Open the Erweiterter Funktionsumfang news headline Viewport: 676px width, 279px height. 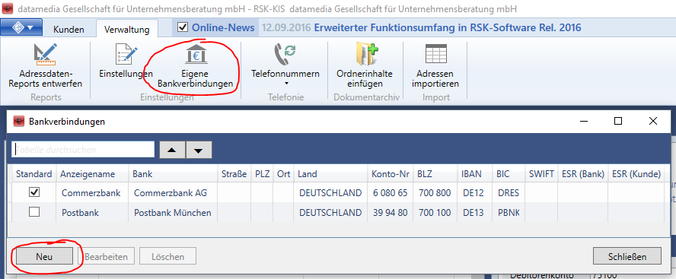point(448,28)
